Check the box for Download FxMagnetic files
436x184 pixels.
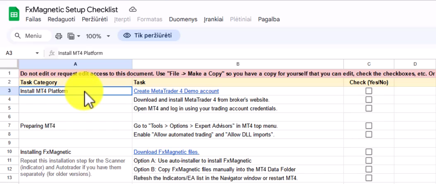pyautogui.click(x=369, y=152)
